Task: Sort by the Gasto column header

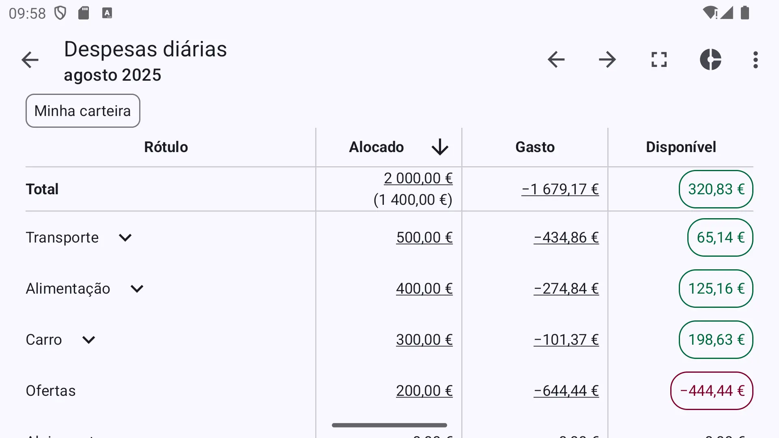Action: [x=535, y=147]
